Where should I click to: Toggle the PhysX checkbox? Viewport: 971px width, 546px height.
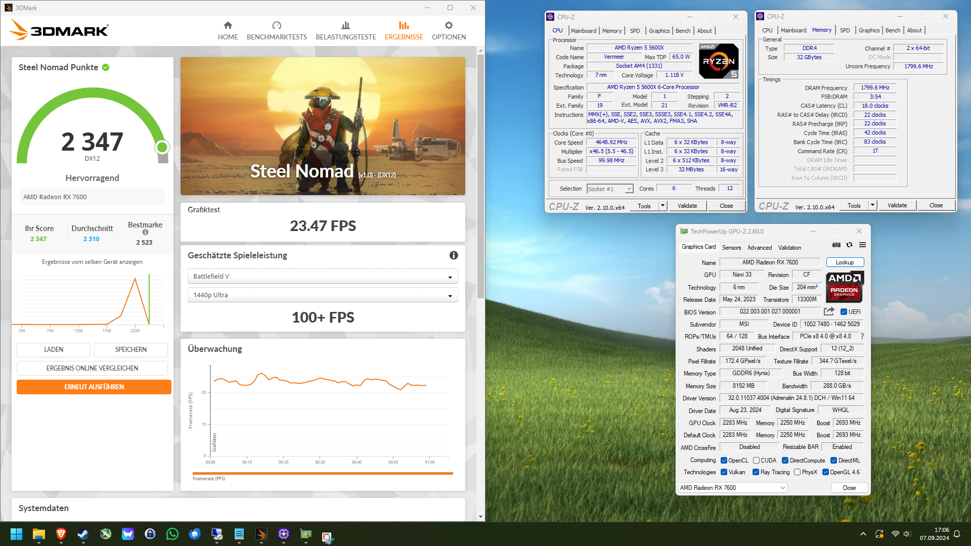click(x=797, y=472)
